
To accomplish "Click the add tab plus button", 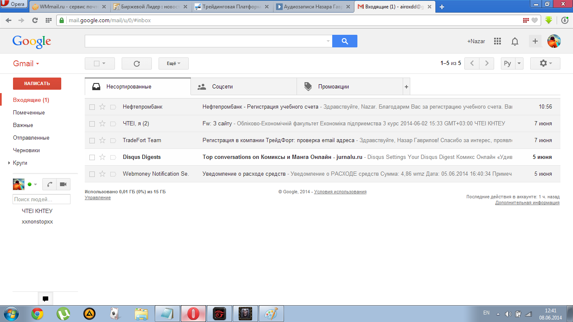I will click(406, 87).
